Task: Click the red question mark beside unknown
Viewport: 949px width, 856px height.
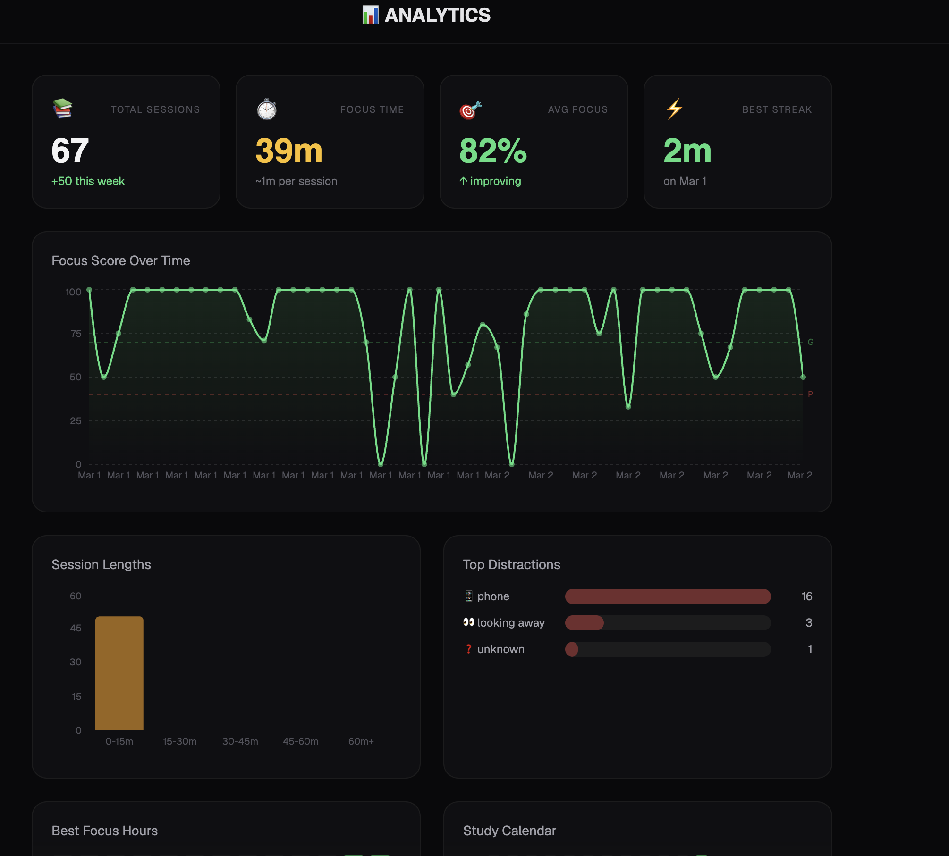Action: 468,649
